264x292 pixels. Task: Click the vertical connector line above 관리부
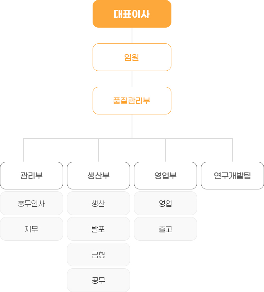pyautogui.click(x=24, y=151)
